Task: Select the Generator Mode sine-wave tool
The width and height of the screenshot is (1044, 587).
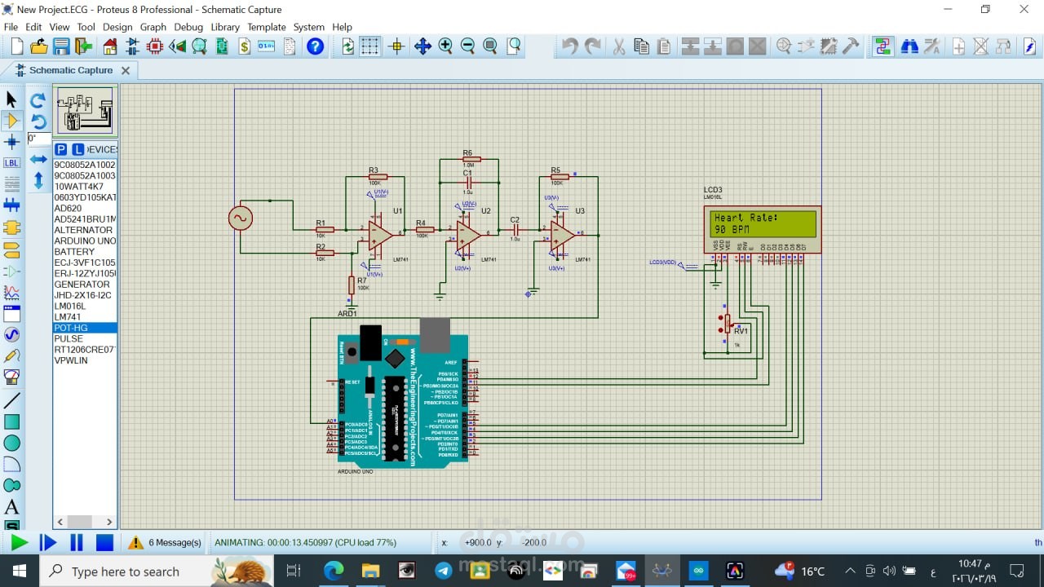Action: click(11, 334)
